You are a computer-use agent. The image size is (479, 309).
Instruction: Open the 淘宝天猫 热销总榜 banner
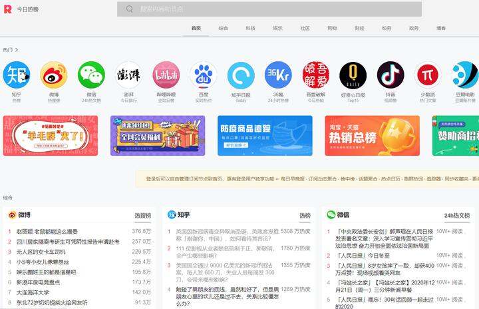click(372, 136)
